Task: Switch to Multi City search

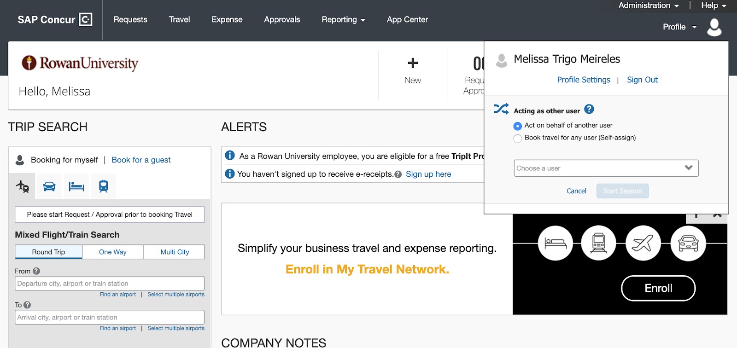Action: 175,252
